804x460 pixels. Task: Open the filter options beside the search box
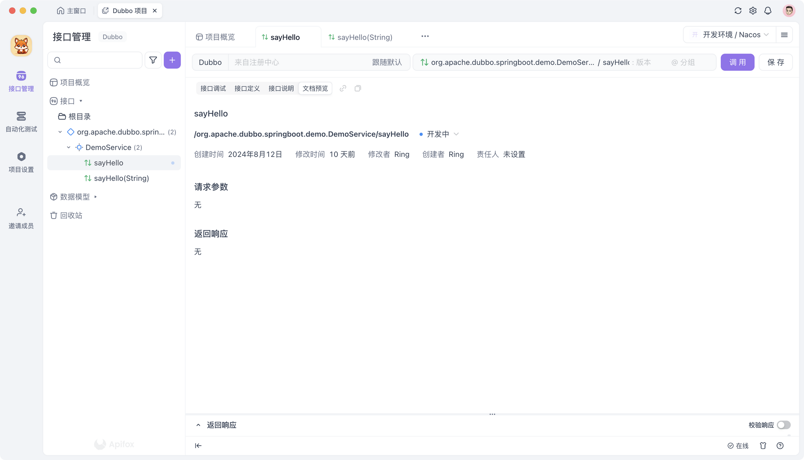coord(153,60)
